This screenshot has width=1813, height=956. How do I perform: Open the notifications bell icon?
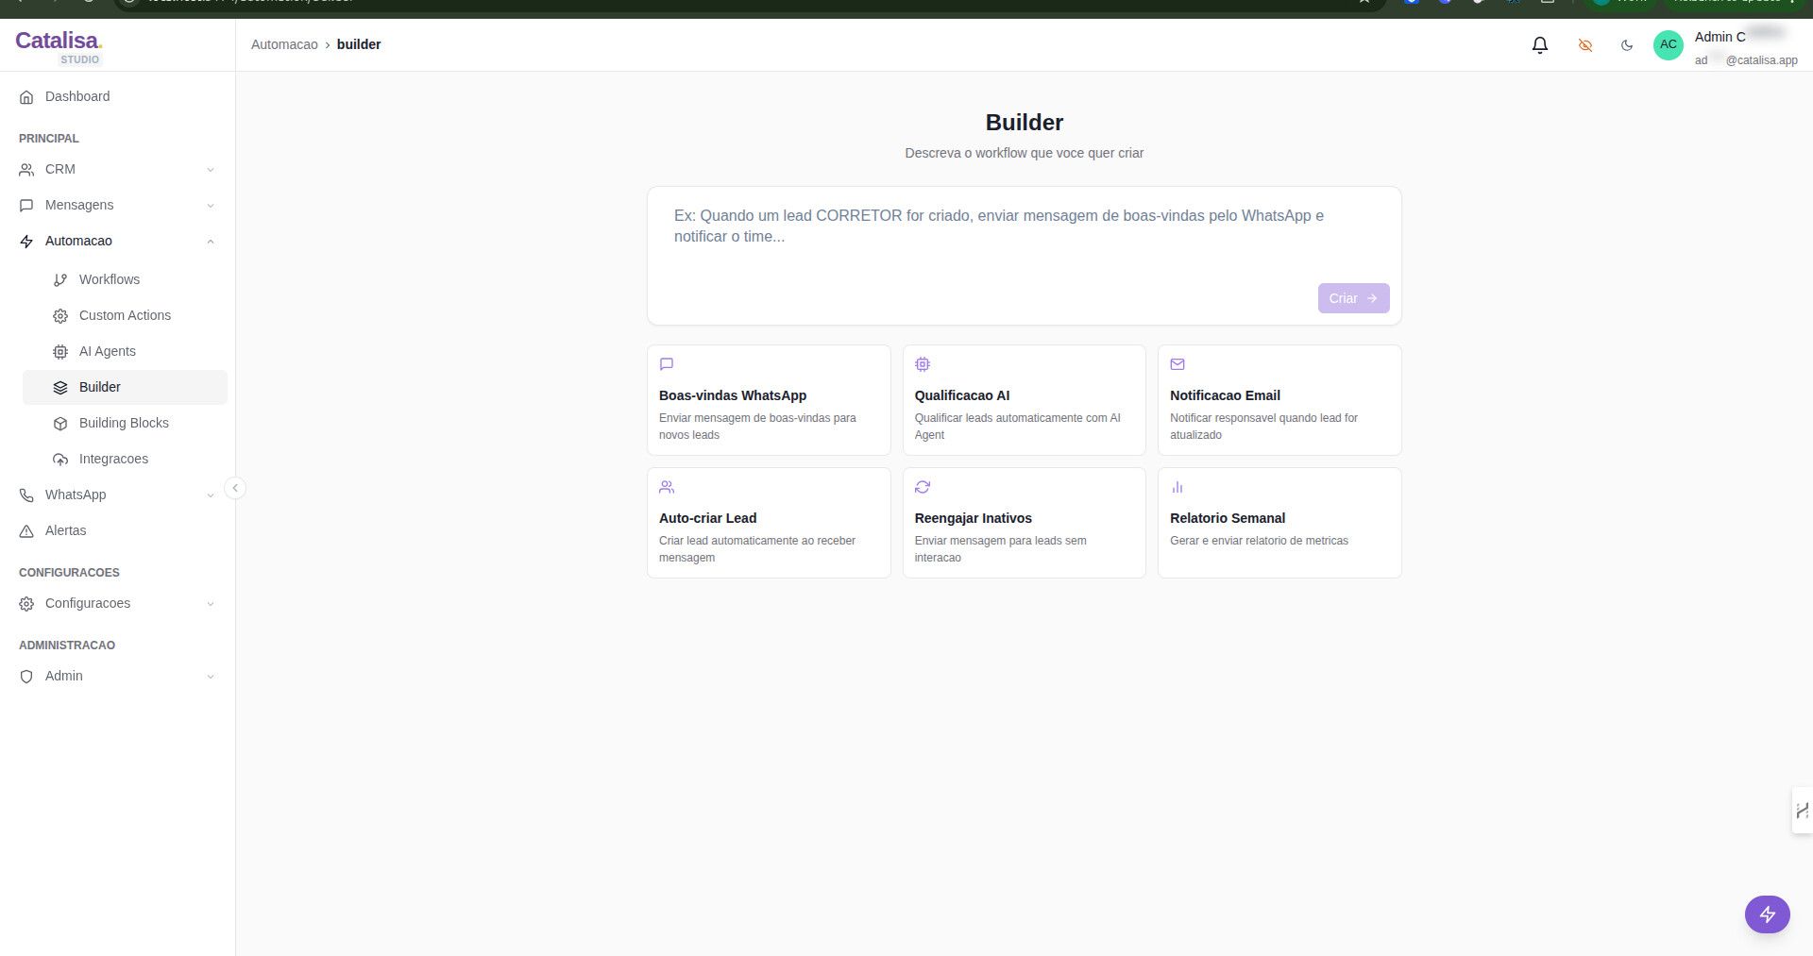(x=1539, y=45)
